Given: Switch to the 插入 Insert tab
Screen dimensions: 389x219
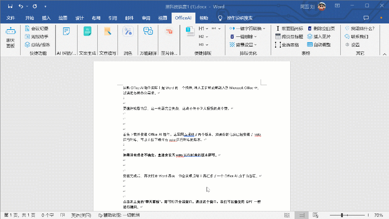Looking at the screenshot, I should (46, 18).
